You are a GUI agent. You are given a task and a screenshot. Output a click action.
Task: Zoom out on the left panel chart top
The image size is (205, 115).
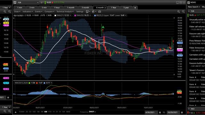point(10,11)
